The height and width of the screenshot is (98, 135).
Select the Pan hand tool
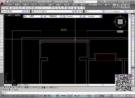click(x=52, y=8)
